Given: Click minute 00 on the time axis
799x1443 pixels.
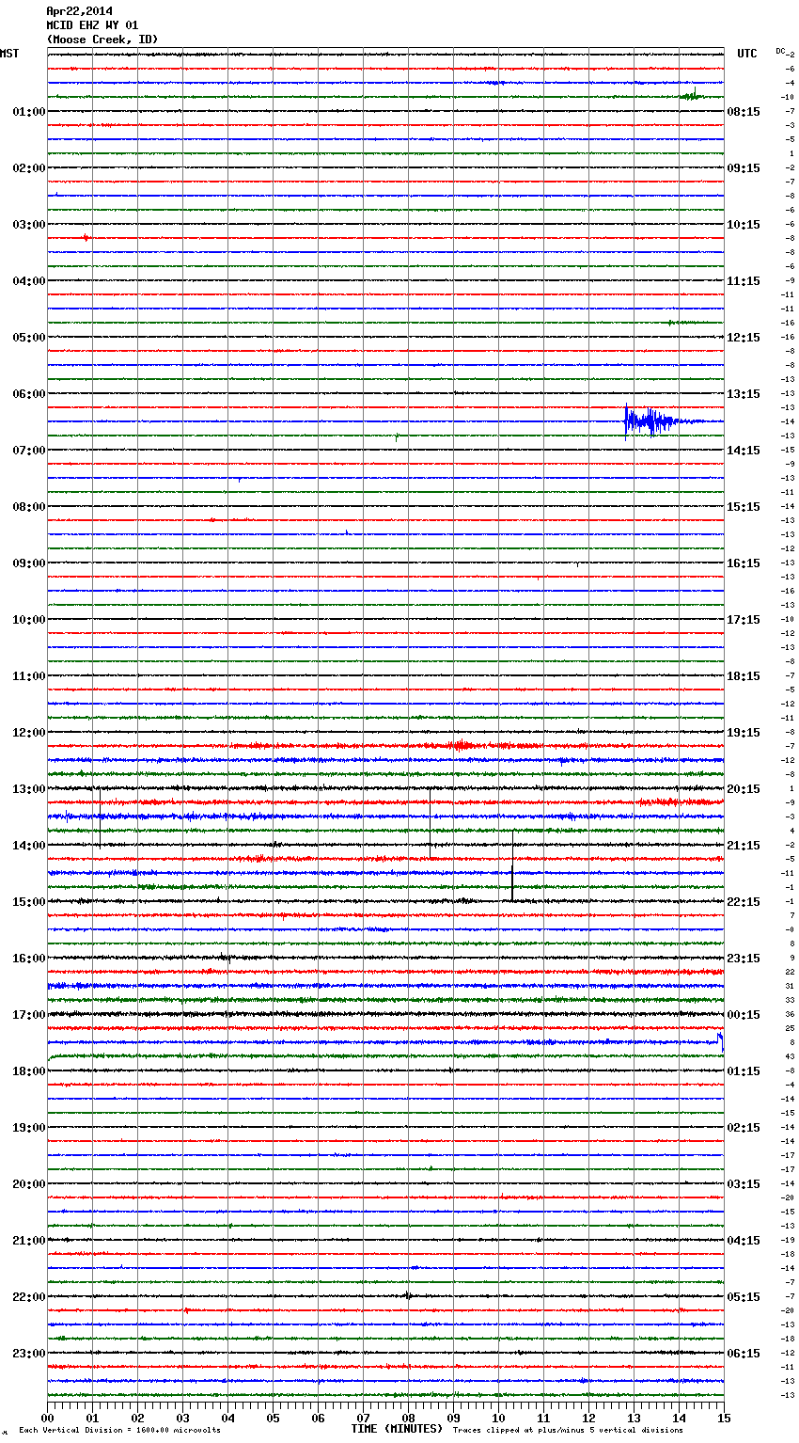Looking at the screenshot, I should [47, 1418].
